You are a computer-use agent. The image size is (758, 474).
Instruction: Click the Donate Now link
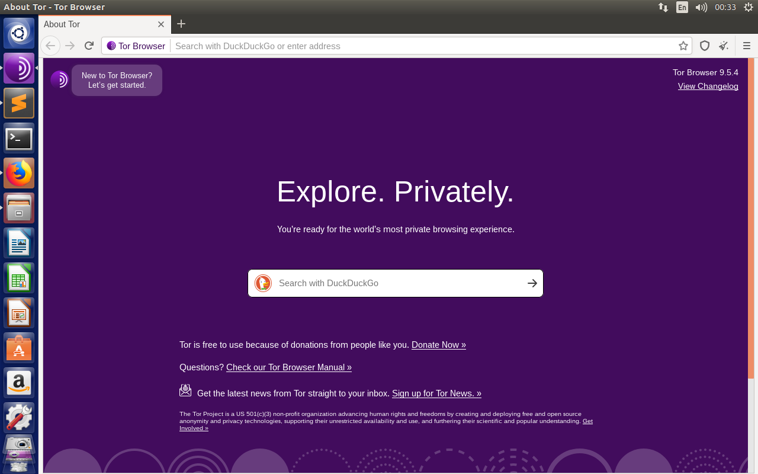[x=438, y=344]
